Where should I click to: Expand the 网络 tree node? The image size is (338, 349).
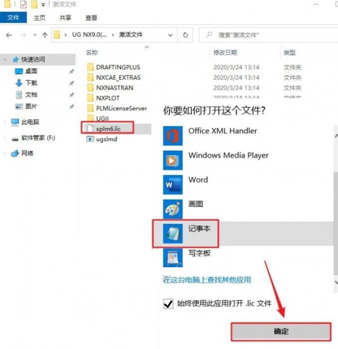(5, 153)
